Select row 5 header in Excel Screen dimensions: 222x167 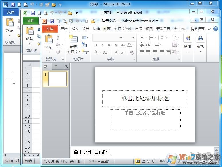(x=27, y=90)
